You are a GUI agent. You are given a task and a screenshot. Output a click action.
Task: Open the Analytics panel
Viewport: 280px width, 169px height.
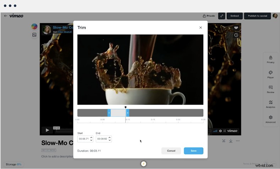[x=270, y=104]
